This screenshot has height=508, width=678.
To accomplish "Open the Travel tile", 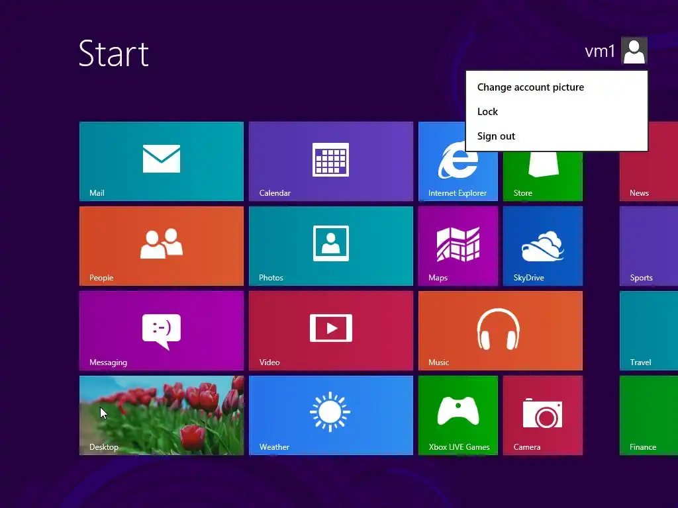I will click(x=649, y=331).
